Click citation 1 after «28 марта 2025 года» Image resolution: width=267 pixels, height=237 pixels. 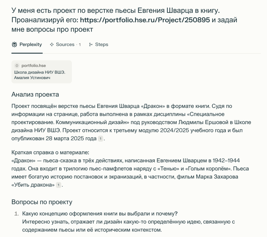101,139
